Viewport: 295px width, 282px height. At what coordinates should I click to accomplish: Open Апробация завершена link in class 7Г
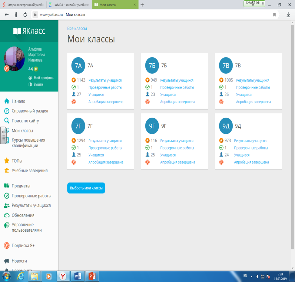(x=106, y=162)
